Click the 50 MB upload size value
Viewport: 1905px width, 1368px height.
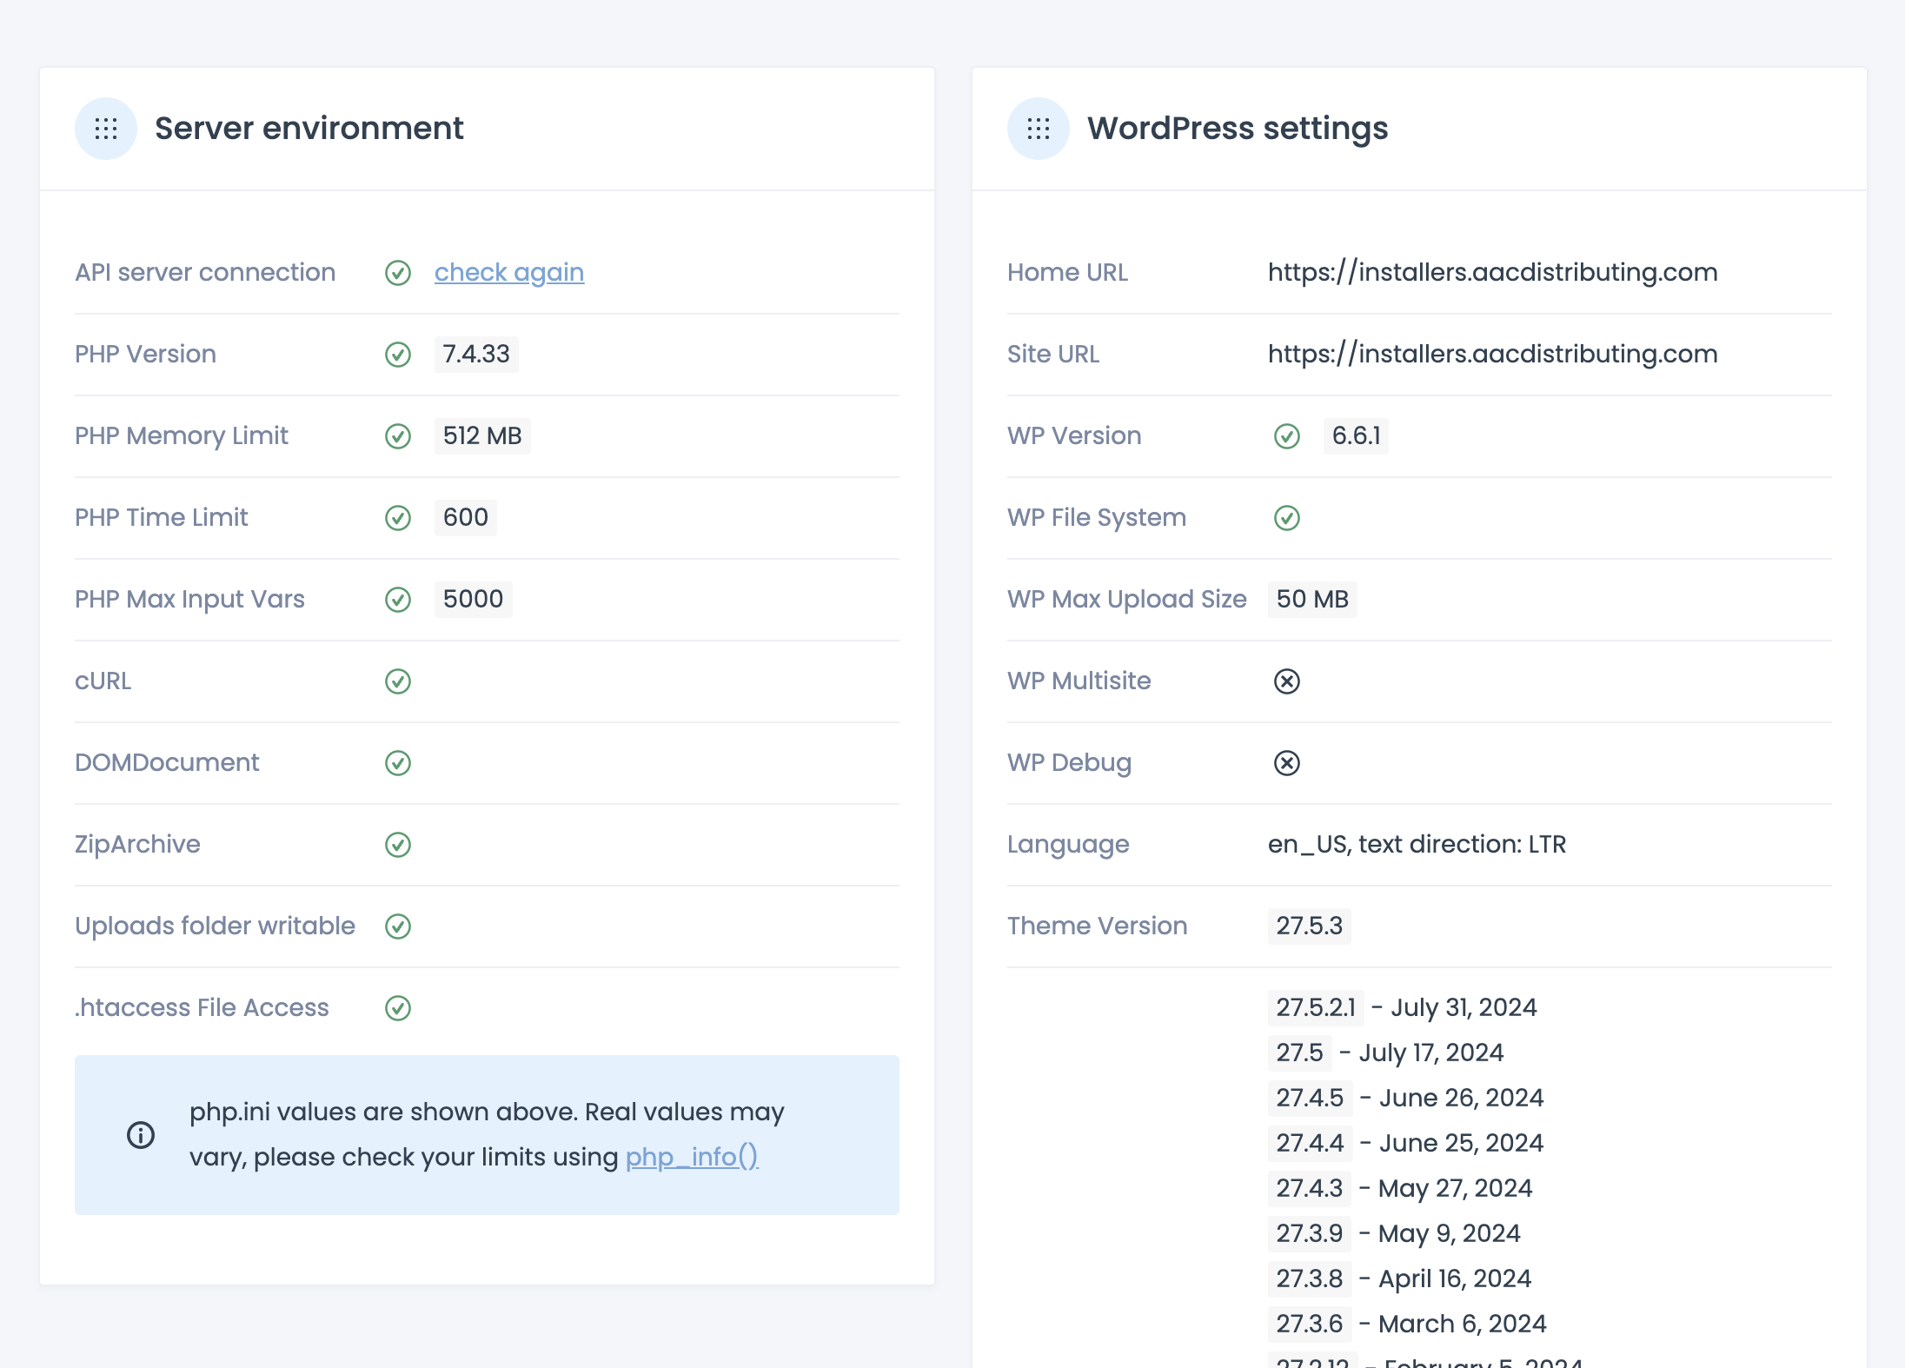(x=1312, y=599)
